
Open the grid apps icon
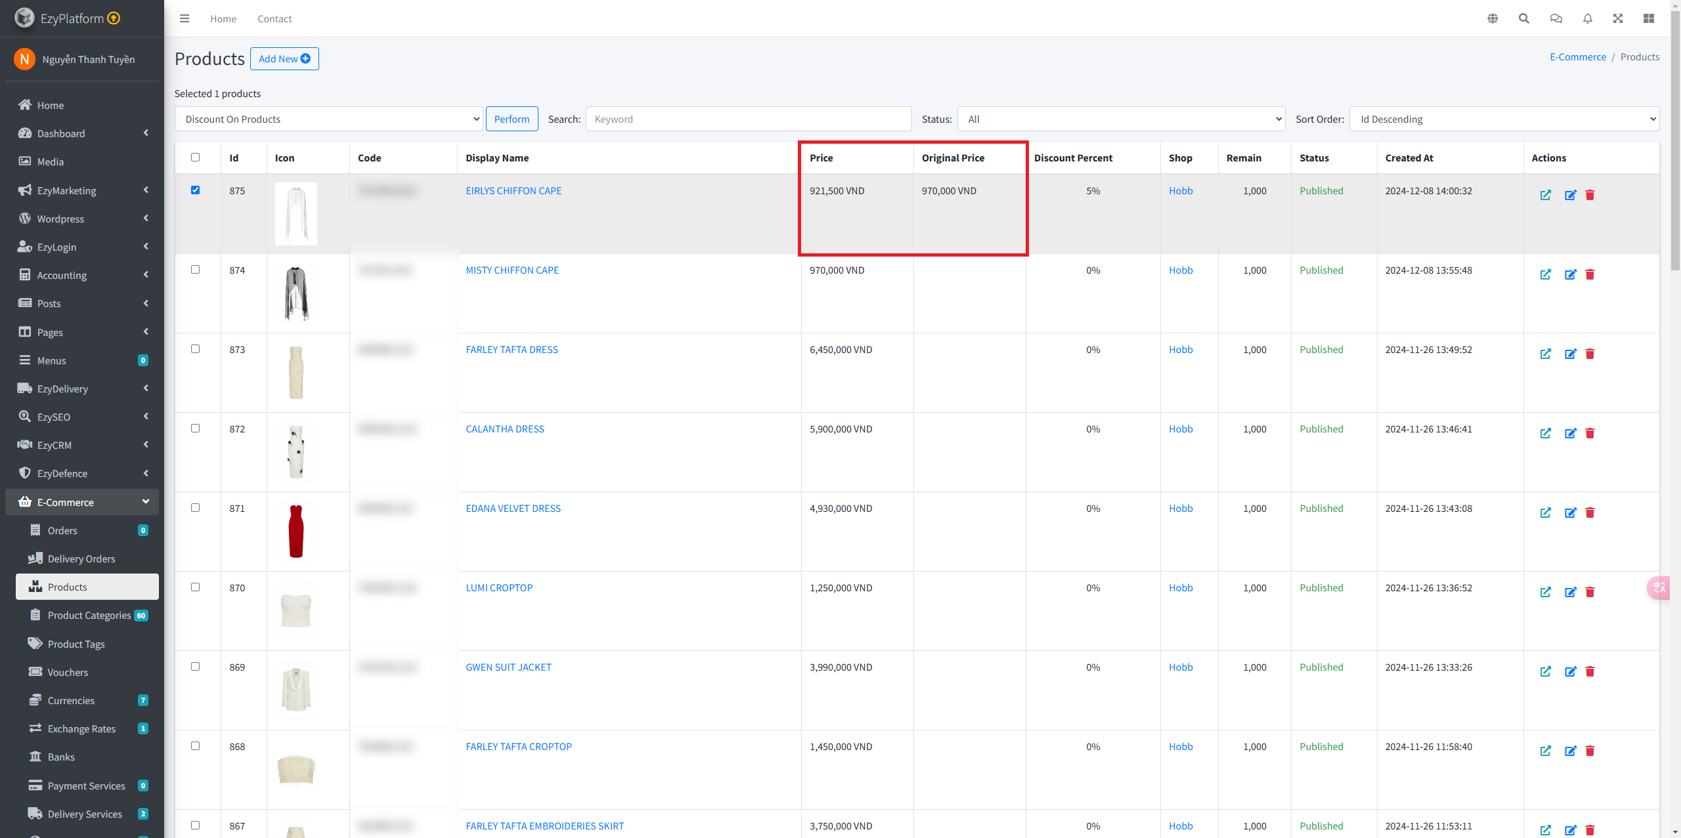pyautogui.click(x=1649, y=18)
